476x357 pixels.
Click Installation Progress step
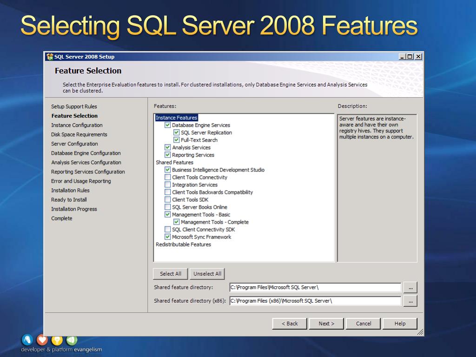tap(74, 209)
